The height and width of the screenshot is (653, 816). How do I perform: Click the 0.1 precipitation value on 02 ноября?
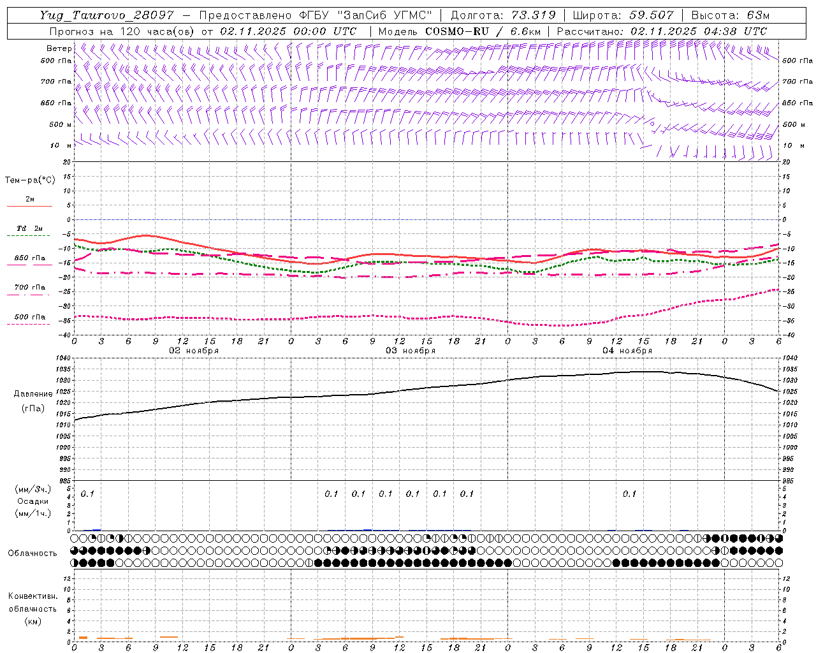pos(87,494)
